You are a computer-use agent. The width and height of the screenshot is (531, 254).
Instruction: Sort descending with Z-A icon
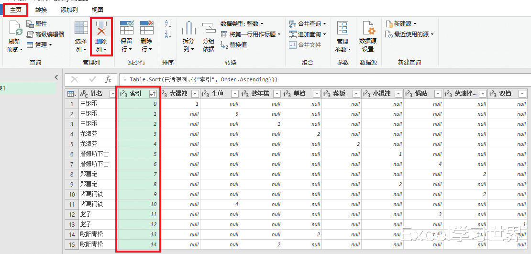coord(168,34)
